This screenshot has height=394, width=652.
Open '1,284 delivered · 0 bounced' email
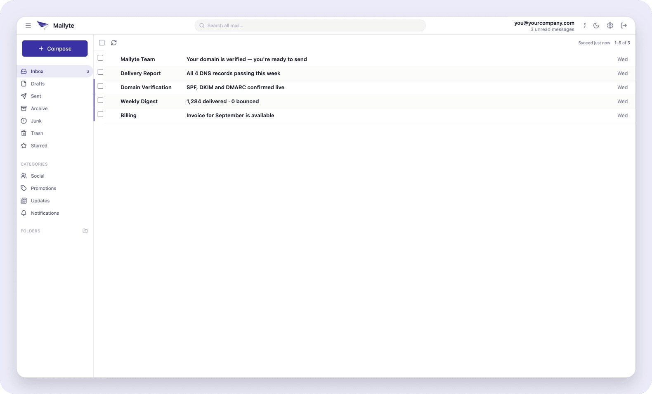(223, 102)
